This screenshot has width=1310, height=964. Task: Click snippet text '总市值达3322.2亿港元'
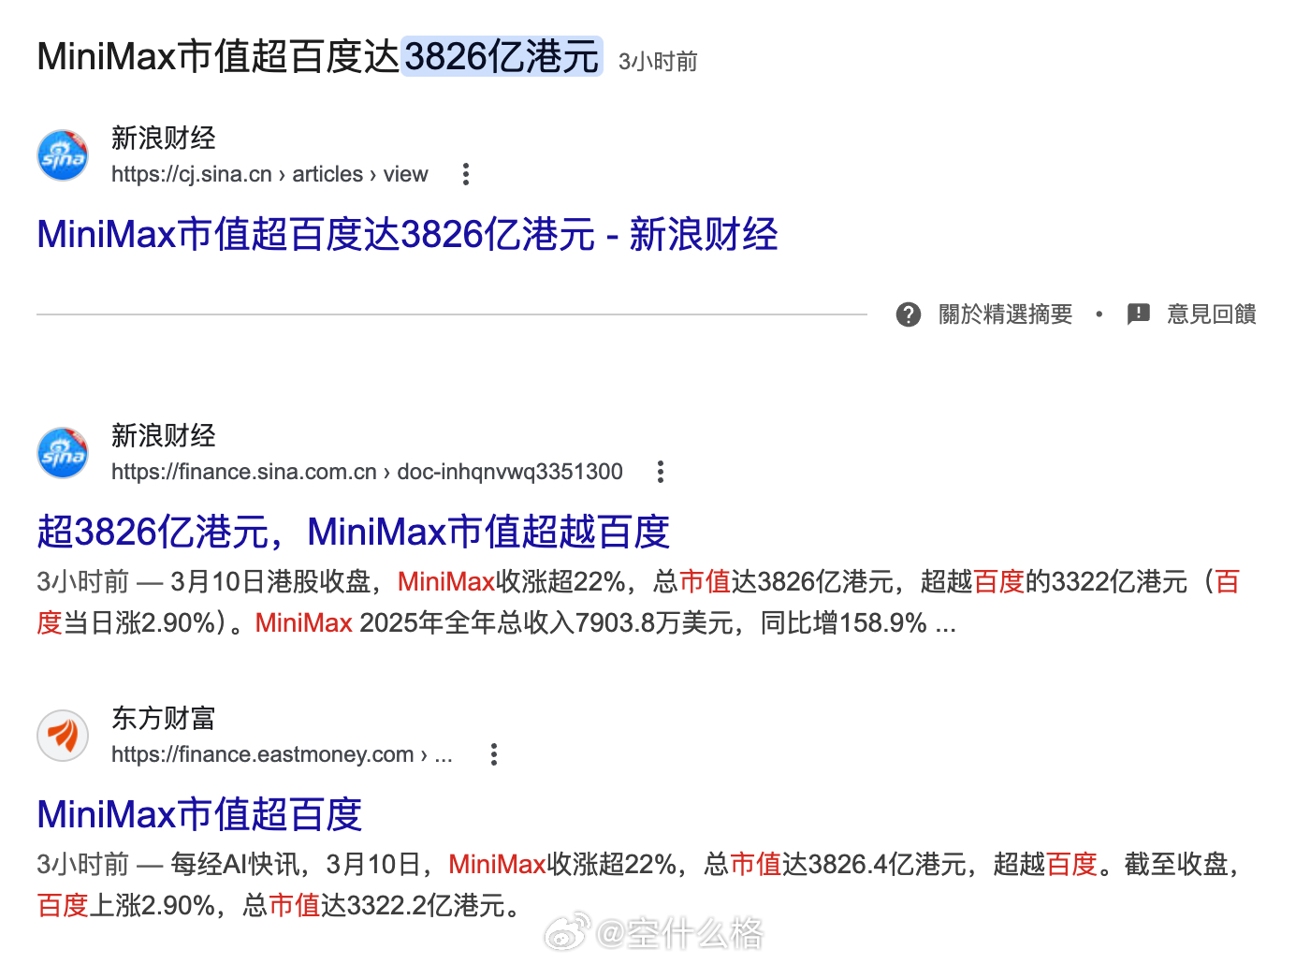point(373,906)
